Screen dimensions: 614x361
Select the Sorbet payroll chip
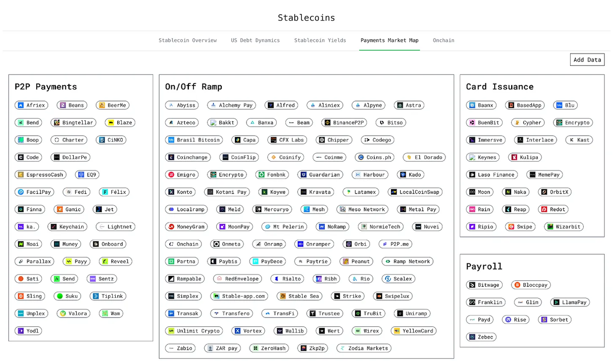(x=555, y=320)
